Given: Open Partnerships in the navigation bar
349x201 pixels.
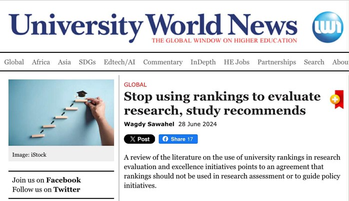Looking at the screenshot, I should click(x=276, y=62).
